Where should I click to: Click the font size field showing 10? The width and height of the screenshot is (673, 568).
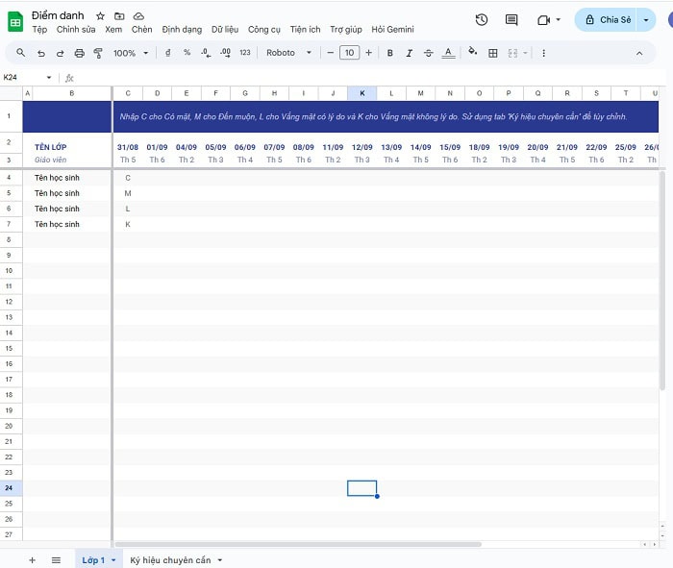(349, 53)
